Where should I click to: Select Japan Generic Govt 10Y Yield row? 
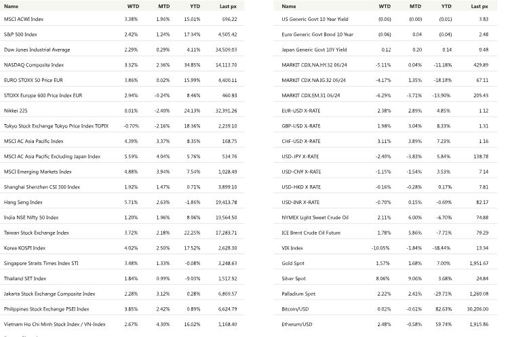(317, 49)
